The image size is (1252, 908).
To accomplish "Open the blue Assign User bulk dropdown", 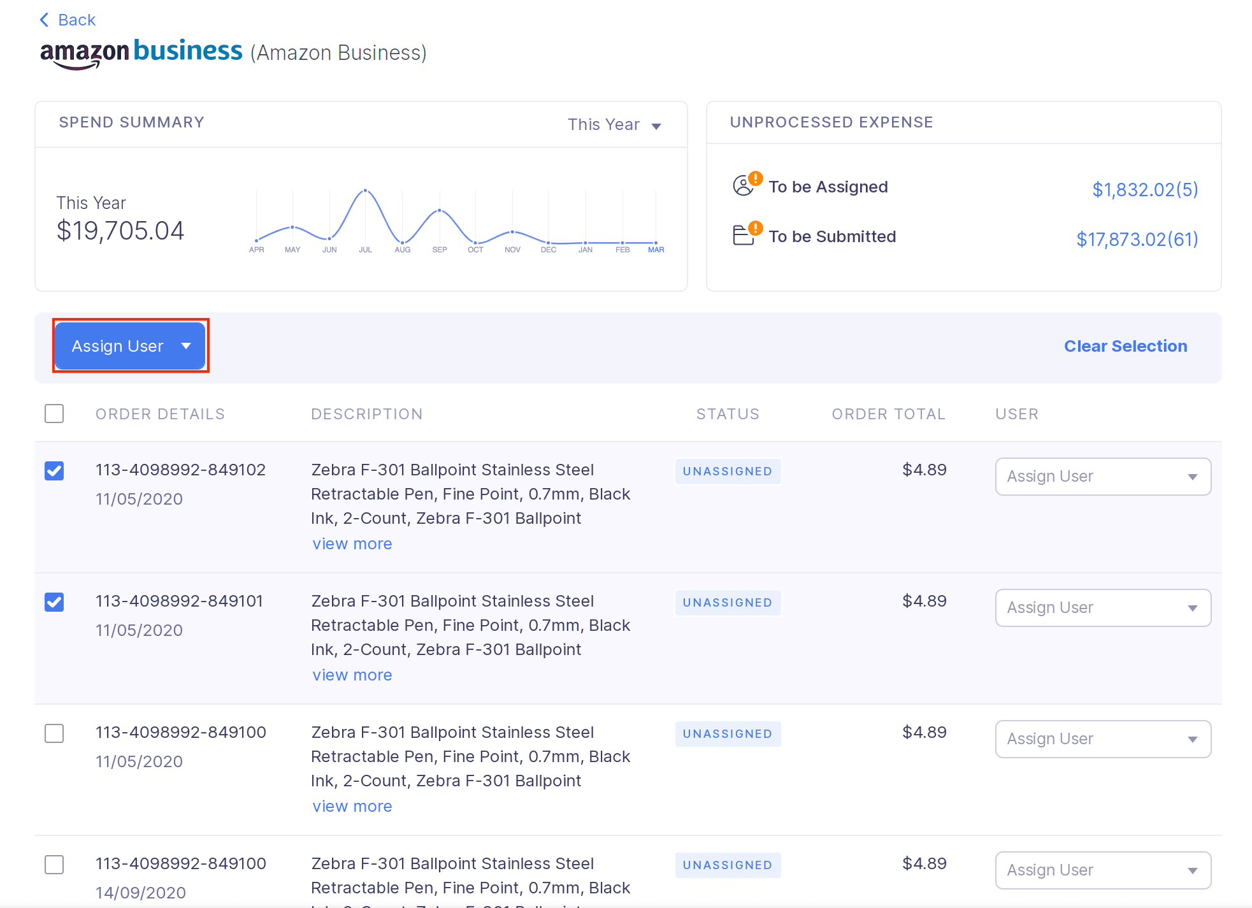I will click(131, 346).
